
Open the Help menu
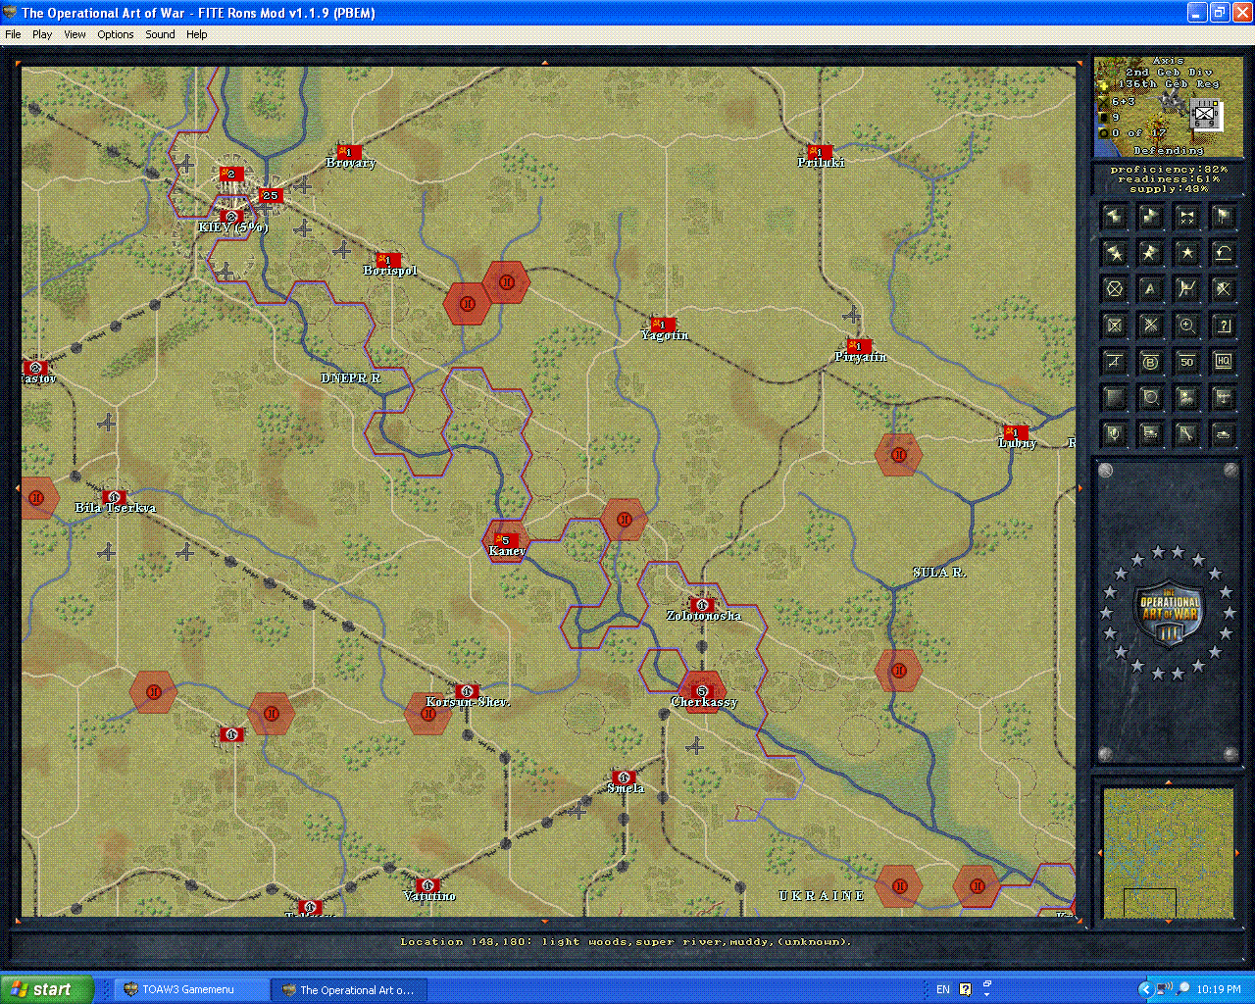pos(197,34)
